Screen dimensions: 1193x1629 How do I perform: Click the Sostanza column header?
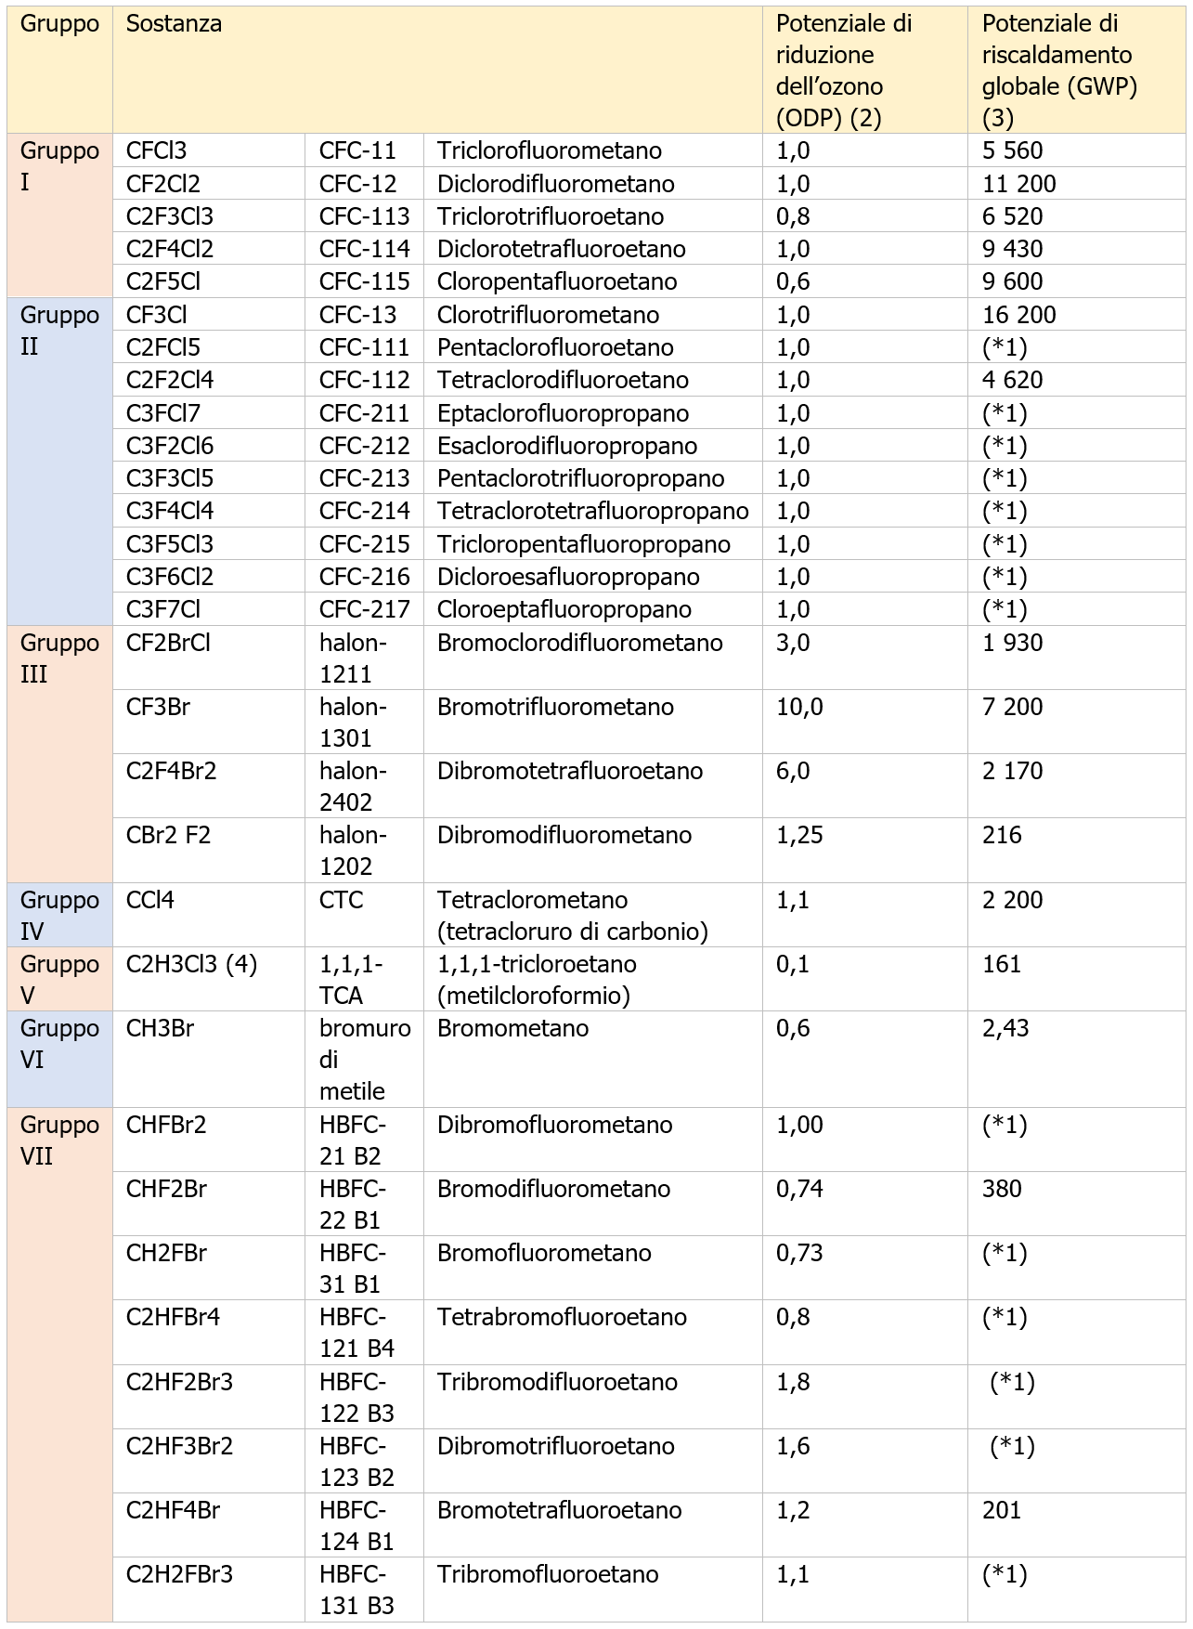click(174, 24)
